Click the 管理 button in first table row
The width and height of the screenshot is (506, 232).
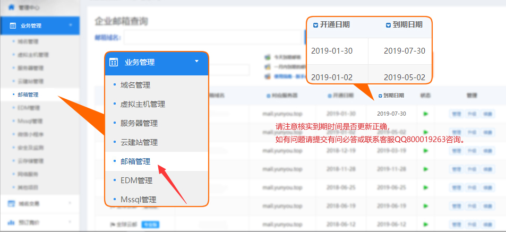coord(456,114)
